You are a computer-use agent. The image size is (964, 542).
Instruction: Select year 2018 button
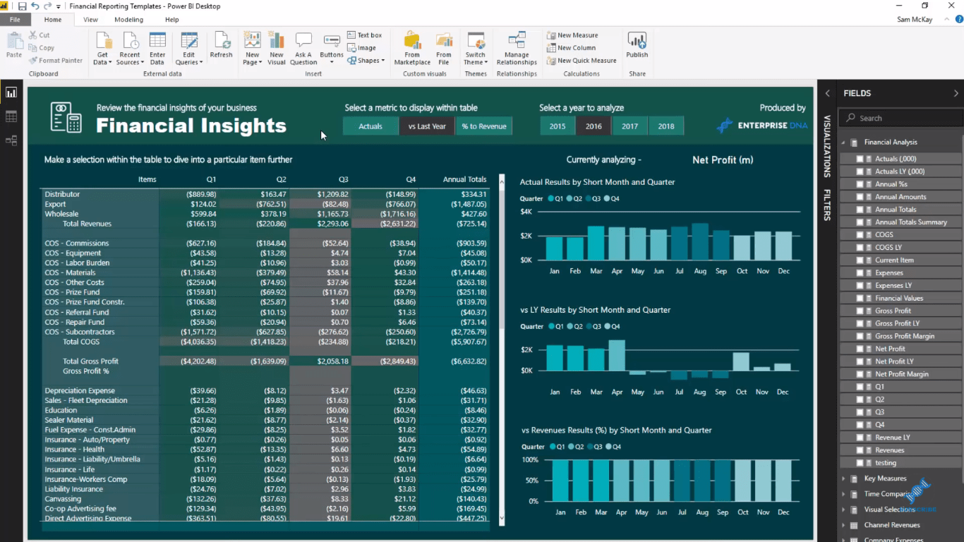tap(666, 126)
